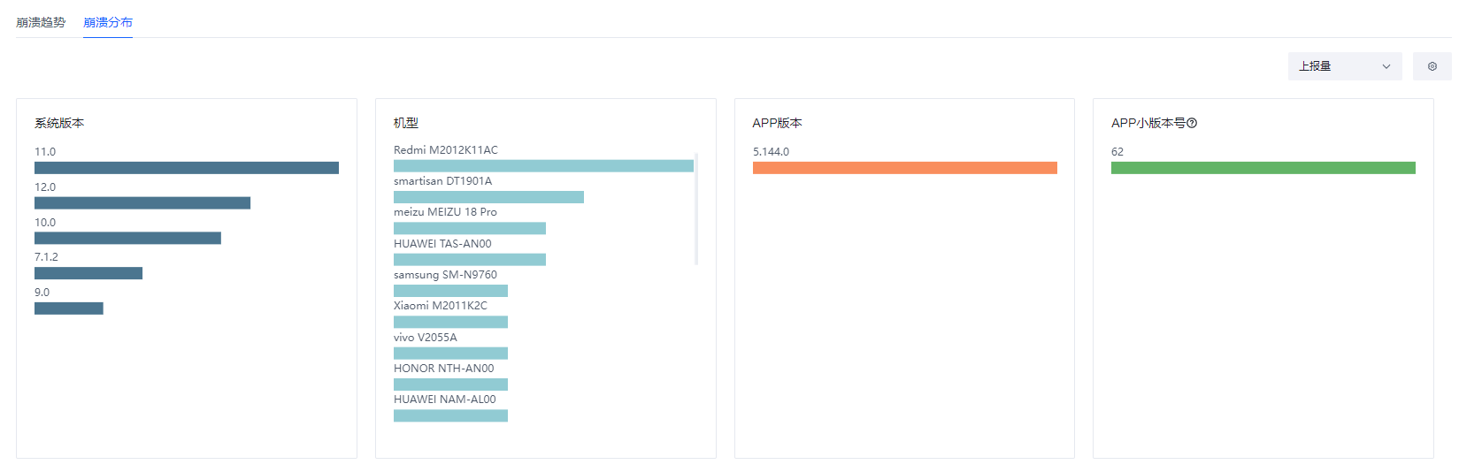Viewport: 1459px width, 472px height.
Task: Click the green bar for build 62
Action: [x=1263, y=168]
